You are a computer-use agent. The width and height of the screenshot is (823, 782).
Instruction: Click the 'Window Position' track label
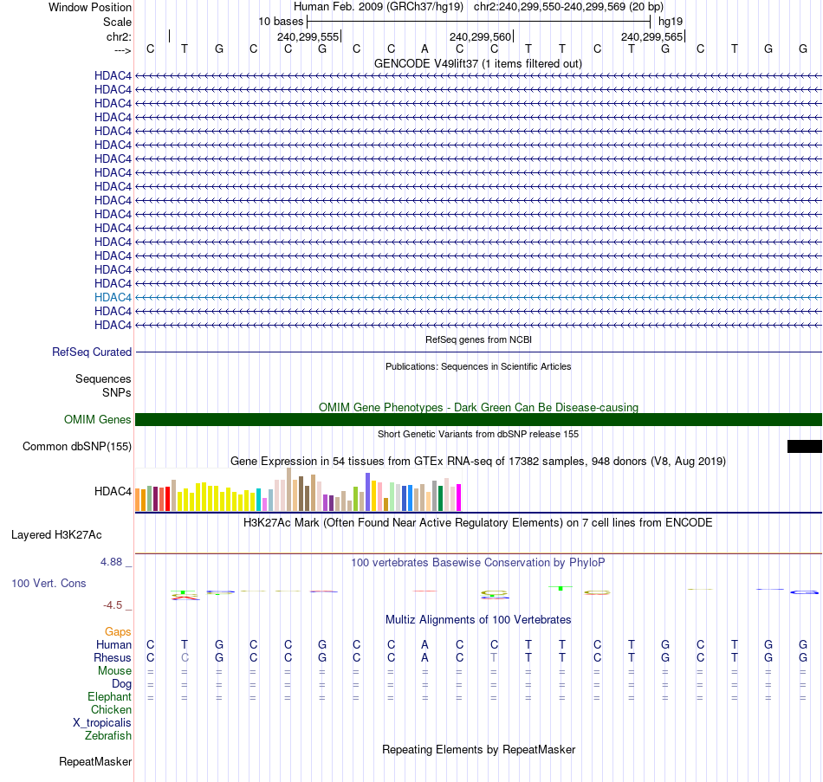tap(90, 7)
